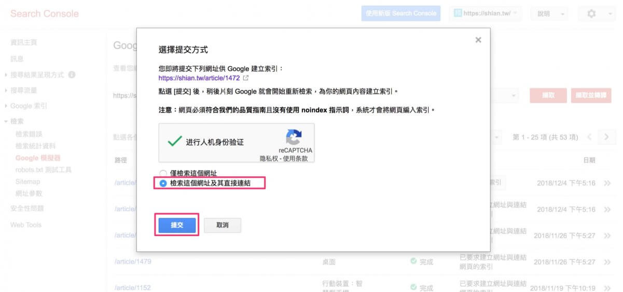Select 檢索這個網址及其直接連結 radio option
This screenshot has width=623, height=292.
[163, 183]
